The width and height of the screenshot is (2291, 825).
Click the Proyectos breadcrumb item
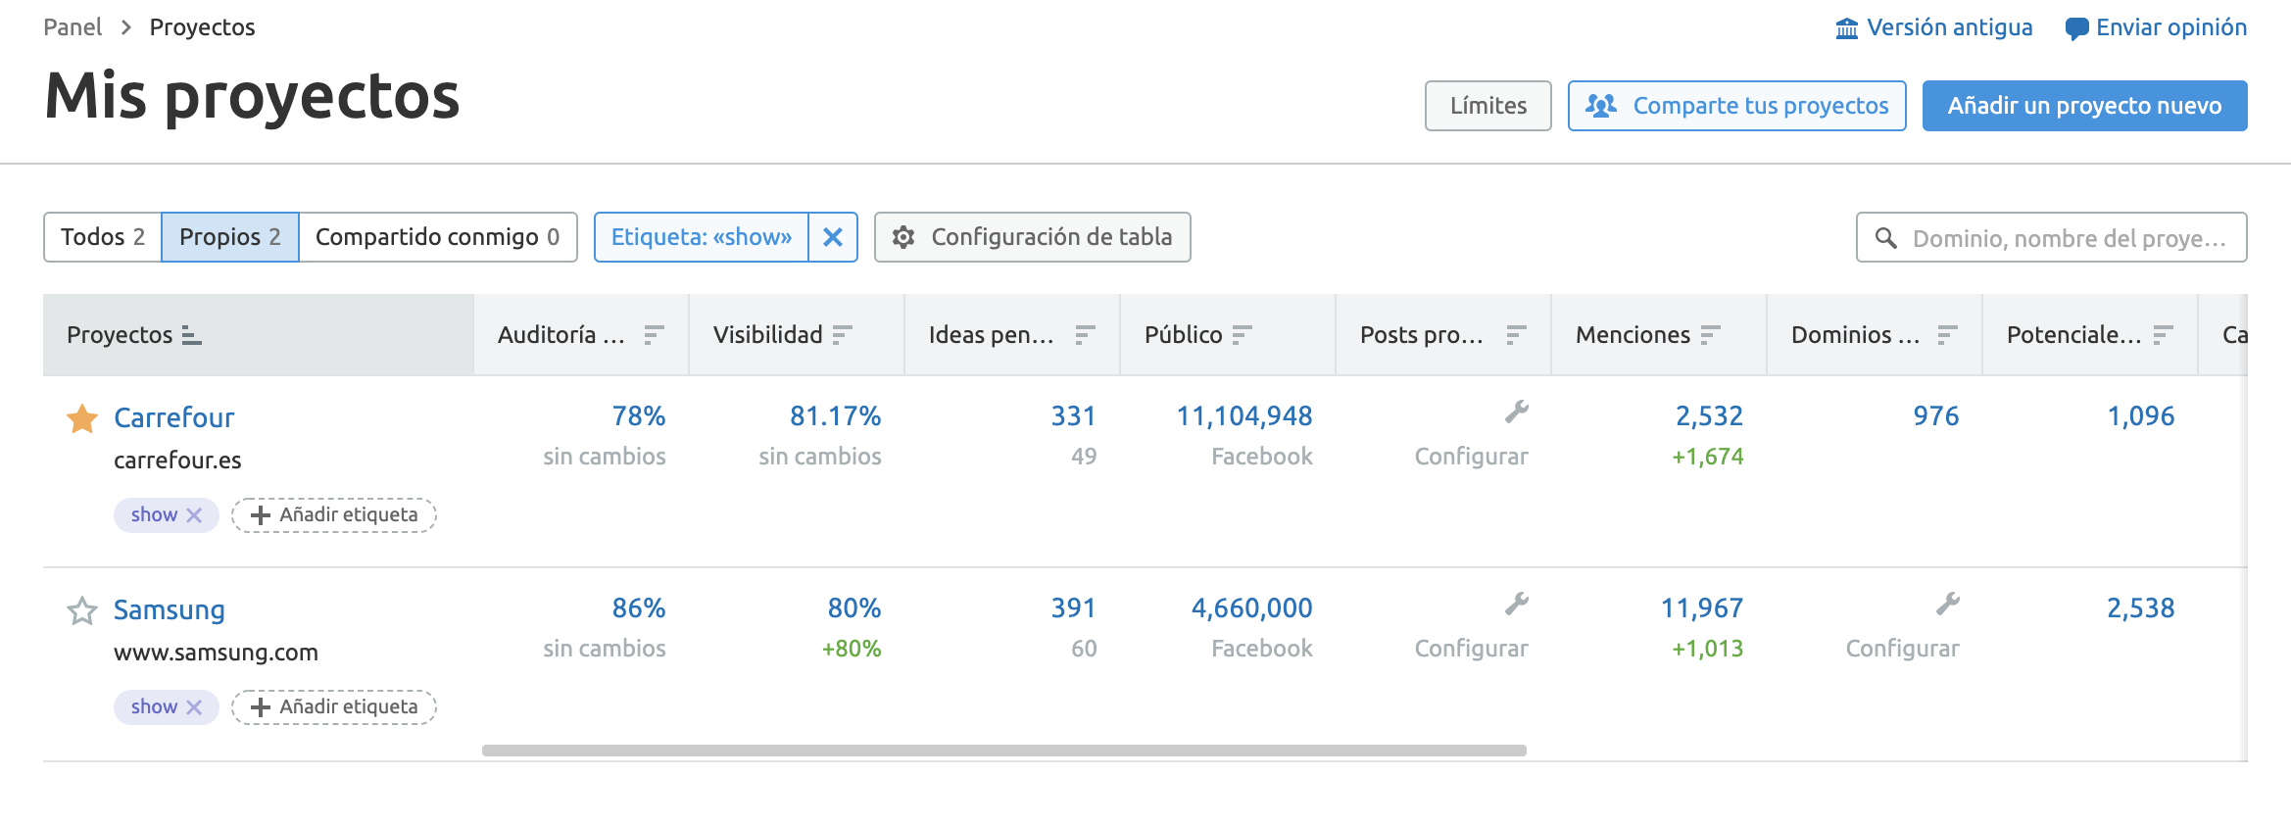(x=202, y=27)
